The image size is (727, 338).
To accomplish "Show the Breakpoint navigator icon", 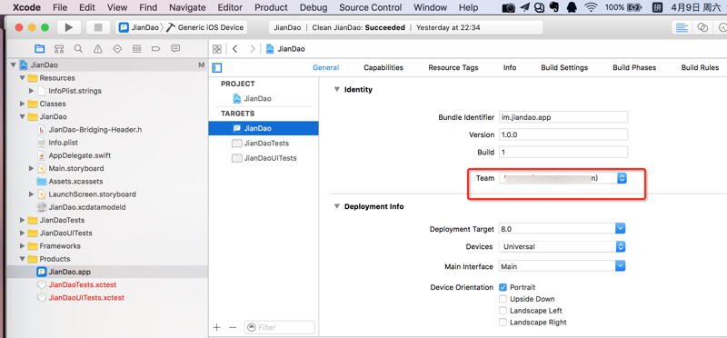I will 155,49.
